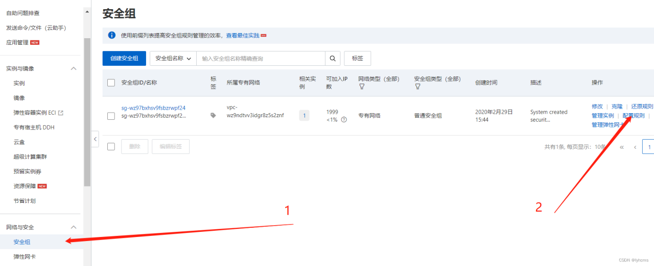Open 超级计算集群 menu item
The width and height of the screenshot is (654, 266).
(x=30, y=157)
